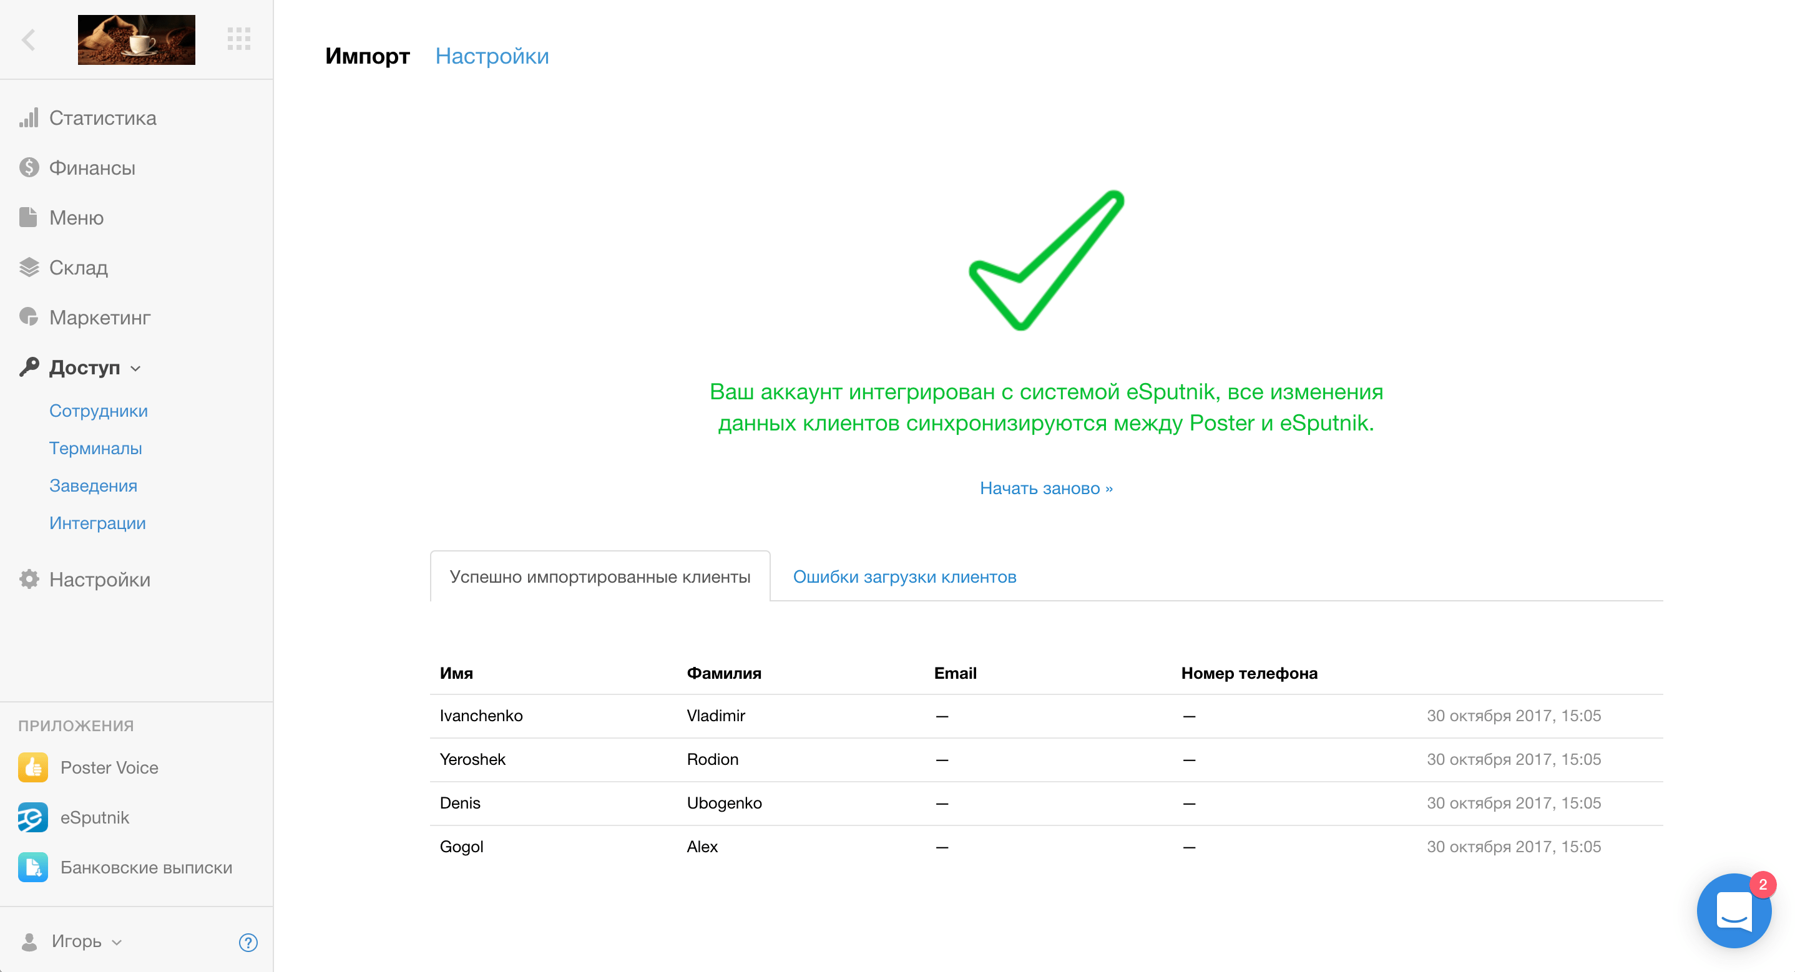1795x972 pixels.
Task: Click the Начать заново link
Action: 1046,488
